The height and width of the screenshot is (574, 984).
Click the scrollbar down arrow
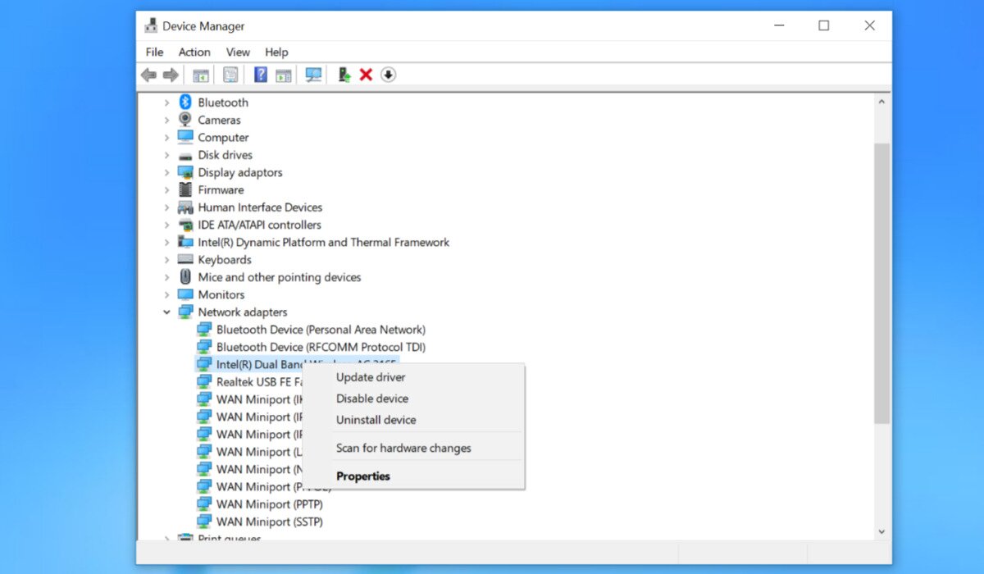pos(882,531)
